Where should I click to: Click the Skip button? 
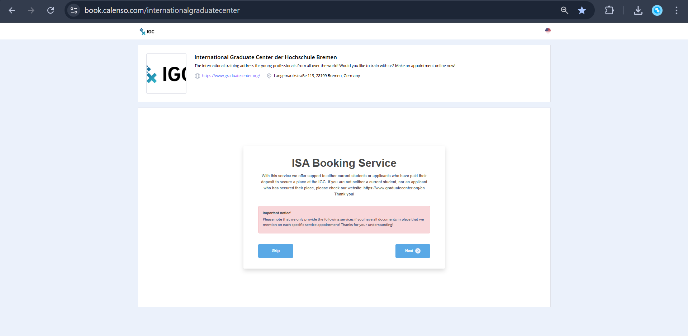tap(275, 251)
